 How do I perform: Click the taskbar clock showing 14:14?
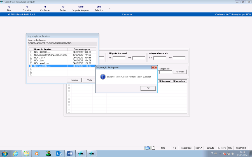pyautogui.click(x=242, y=154)
